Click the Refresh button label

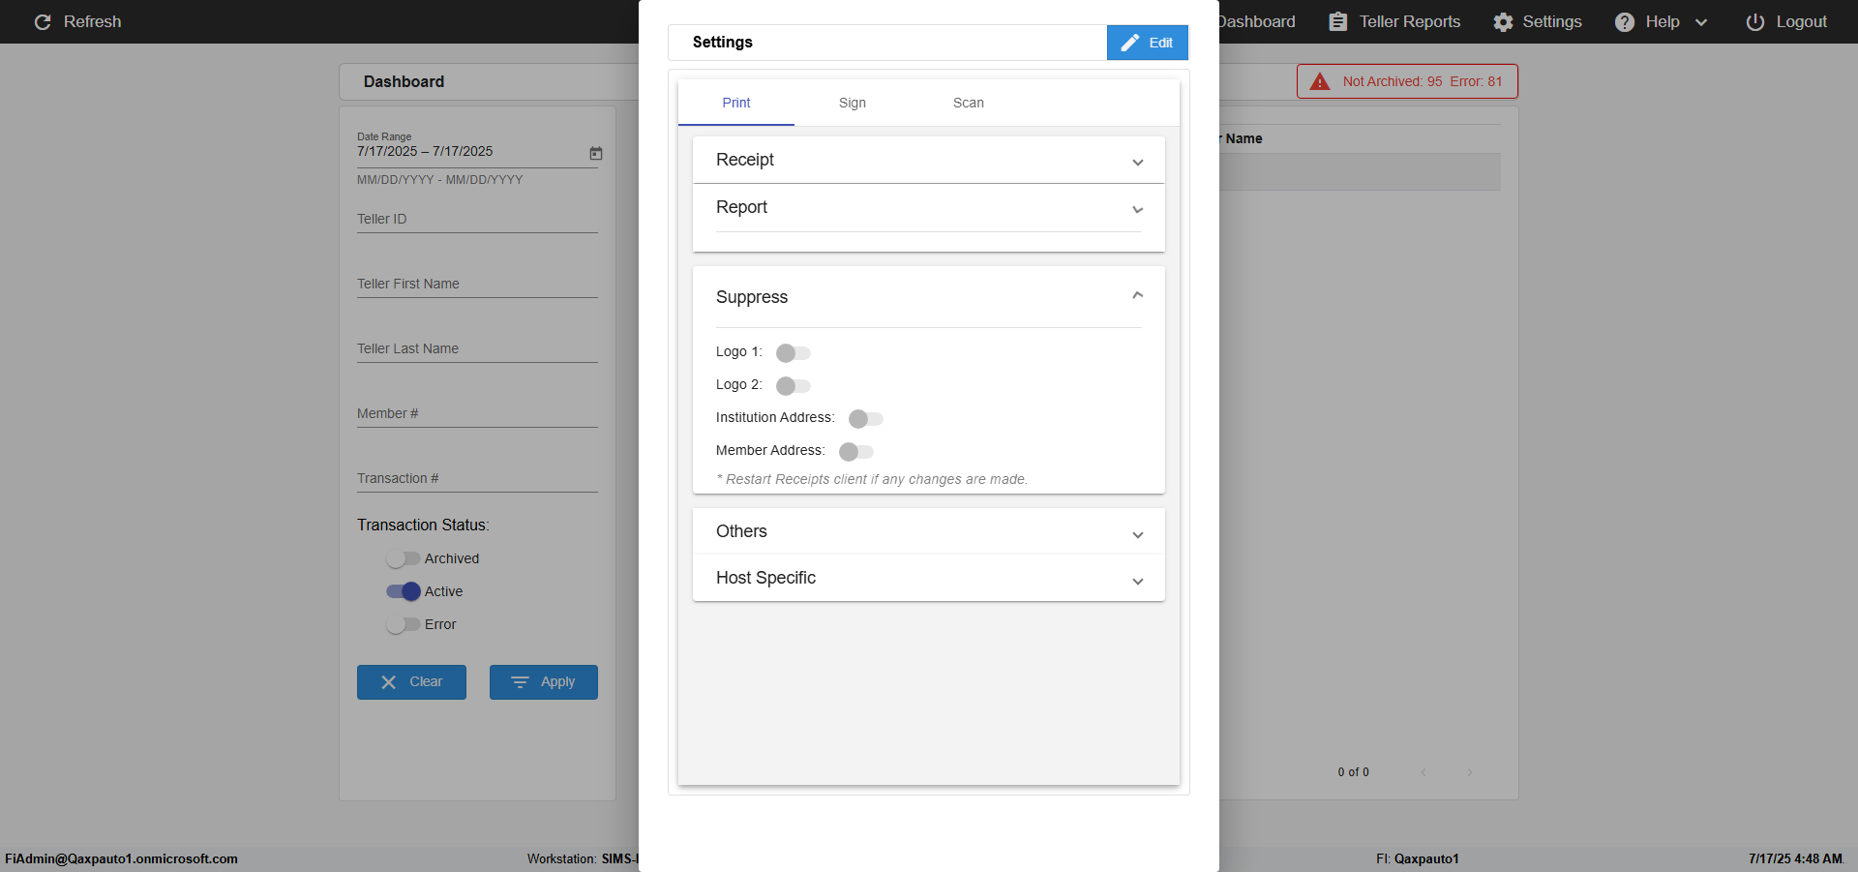(x=93, y=21)
